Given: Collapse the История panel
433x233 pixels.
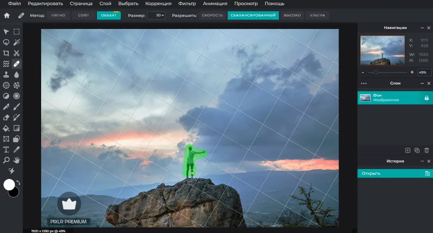Looking at the screenshot, I should click(422, 161).
